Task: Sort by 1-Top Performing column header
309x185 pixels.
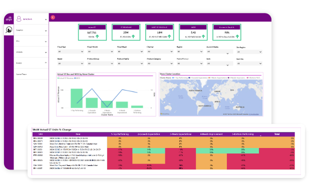Action: click(x=120, y=134)
